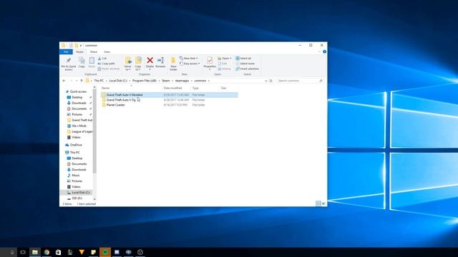This screenshot has width=458, height=257.
Task: Click the File Explorer taskbar icon
Action: [x=35, y=252]
